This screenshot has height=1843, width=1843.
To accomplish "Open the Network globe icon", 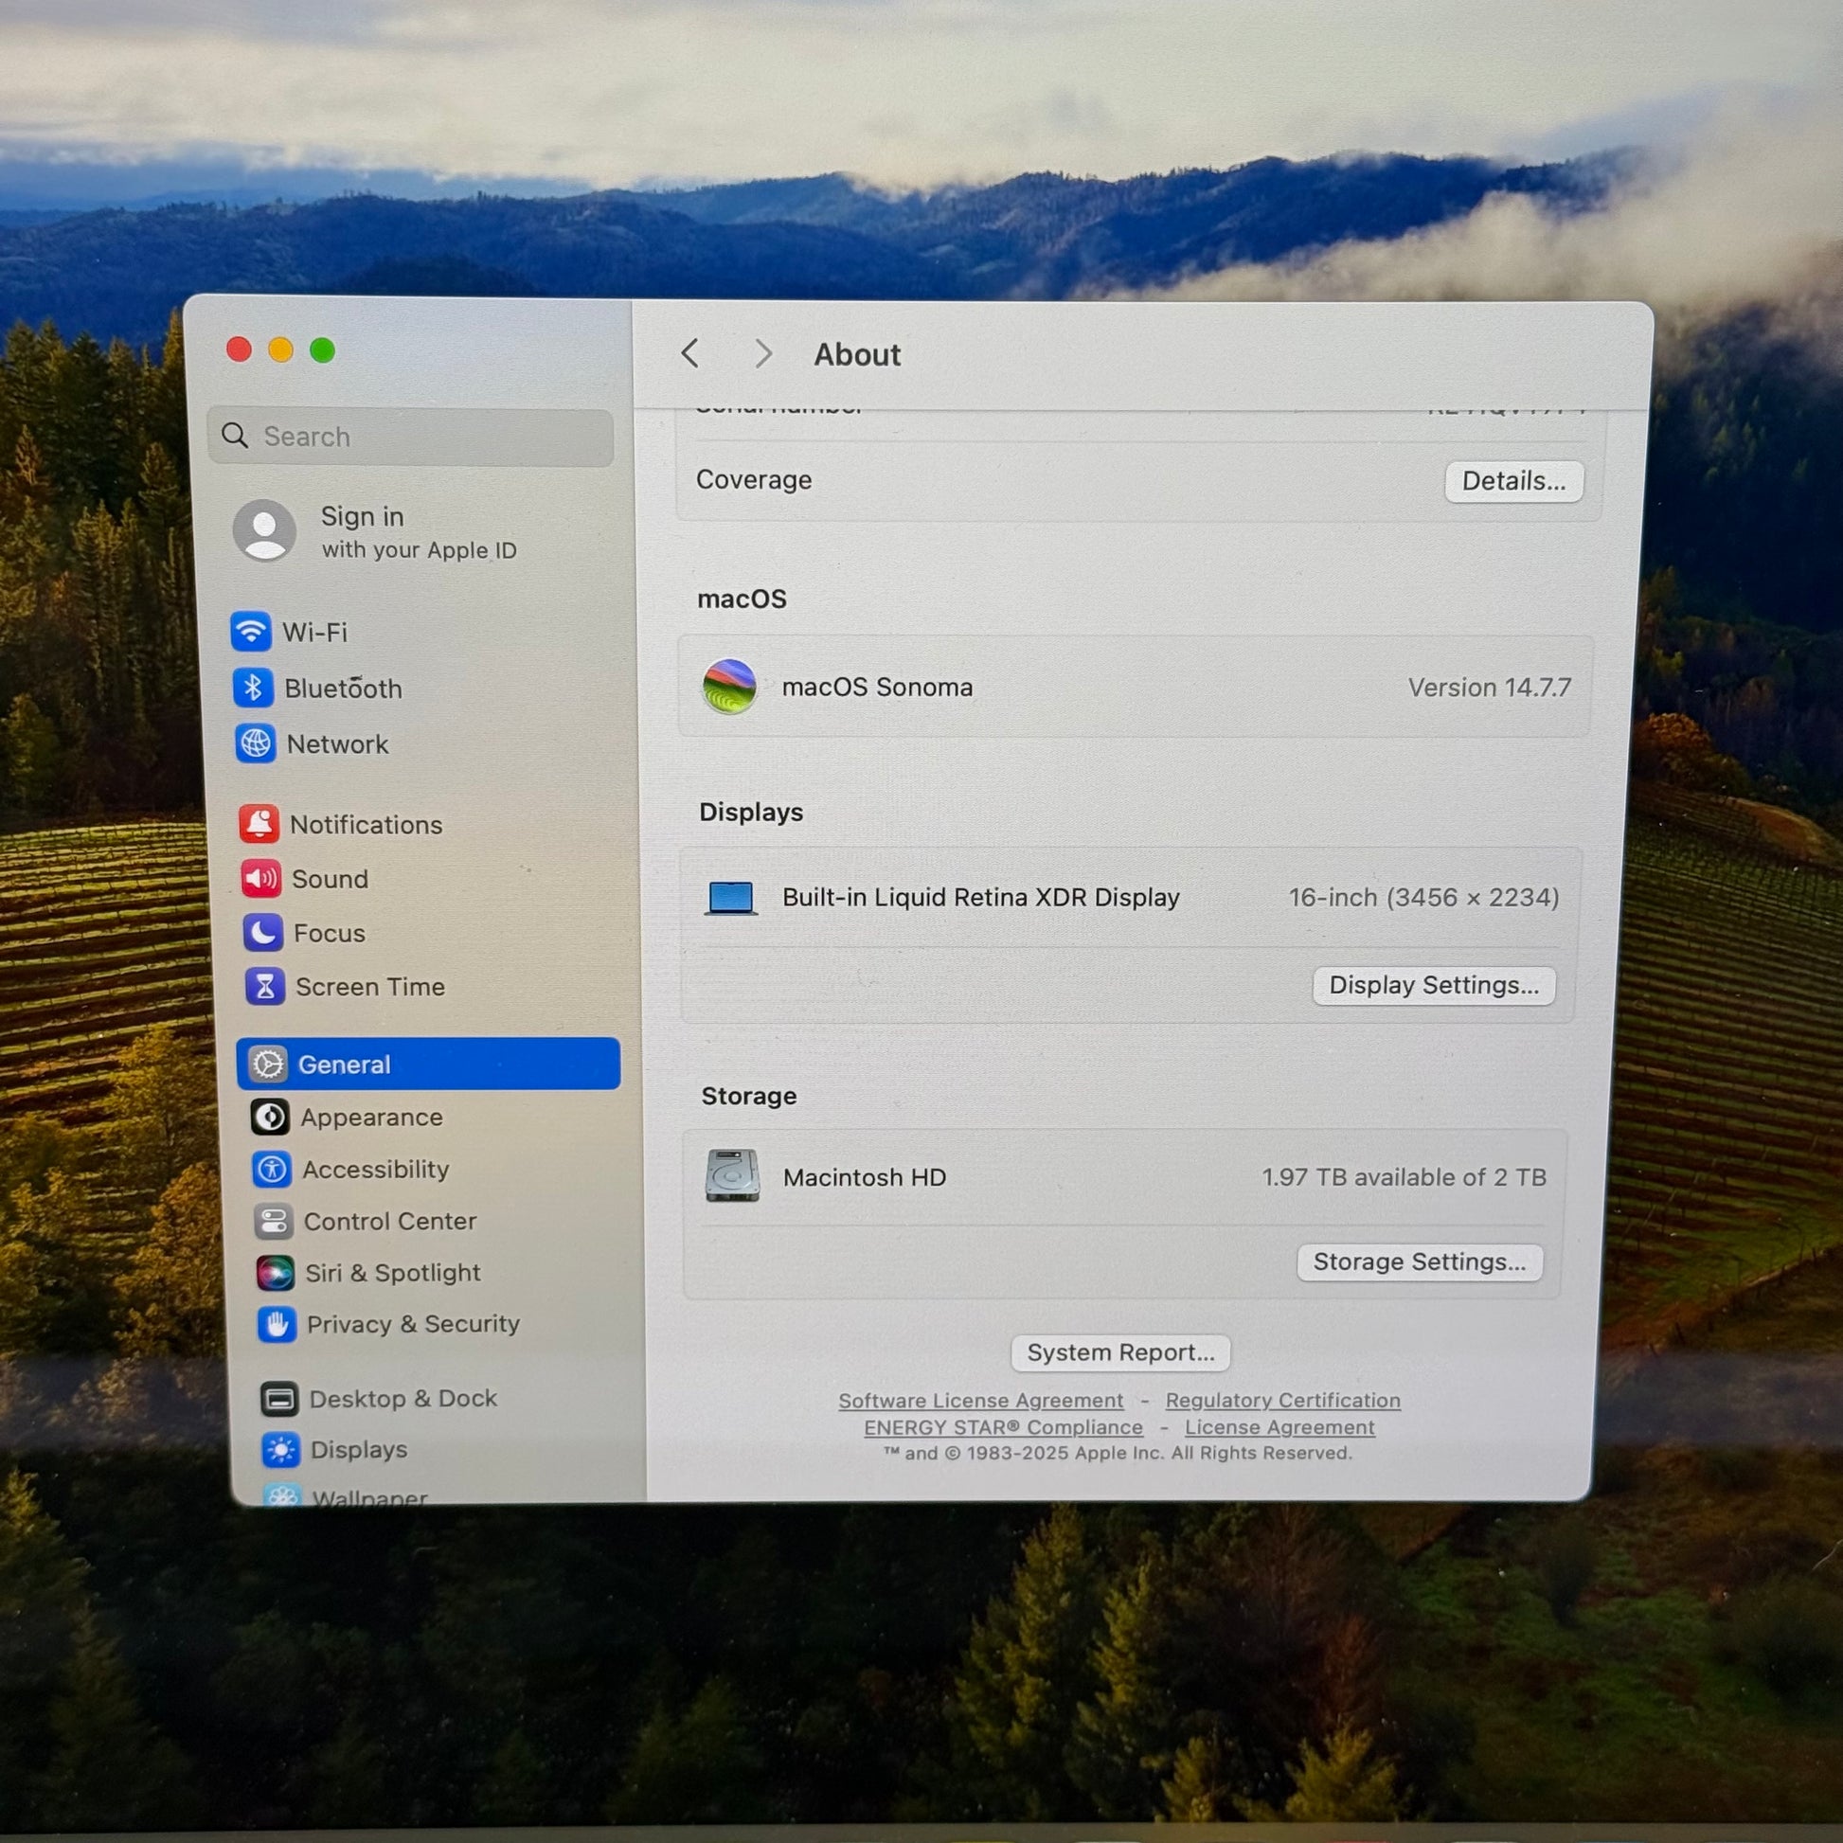I will click(256, 743).
